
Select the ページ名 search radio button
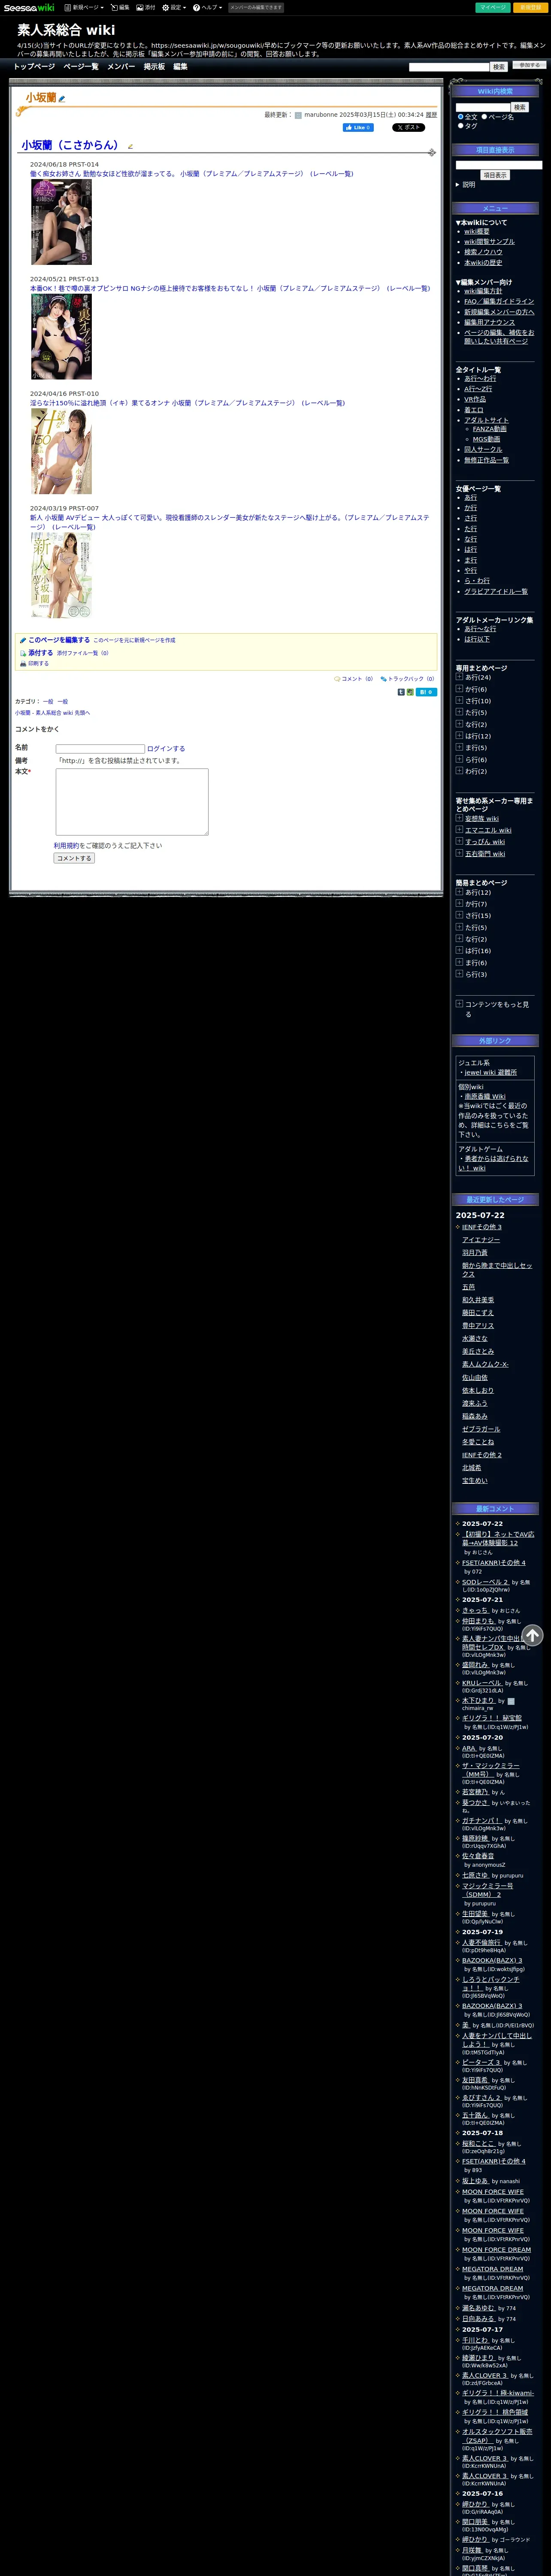pos(484,117)
